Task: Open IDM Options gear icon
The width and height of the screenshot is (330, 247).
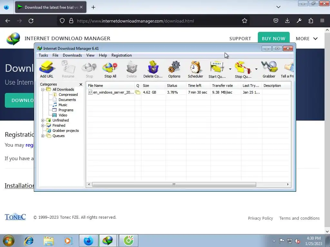Action: tap(174, 69)
